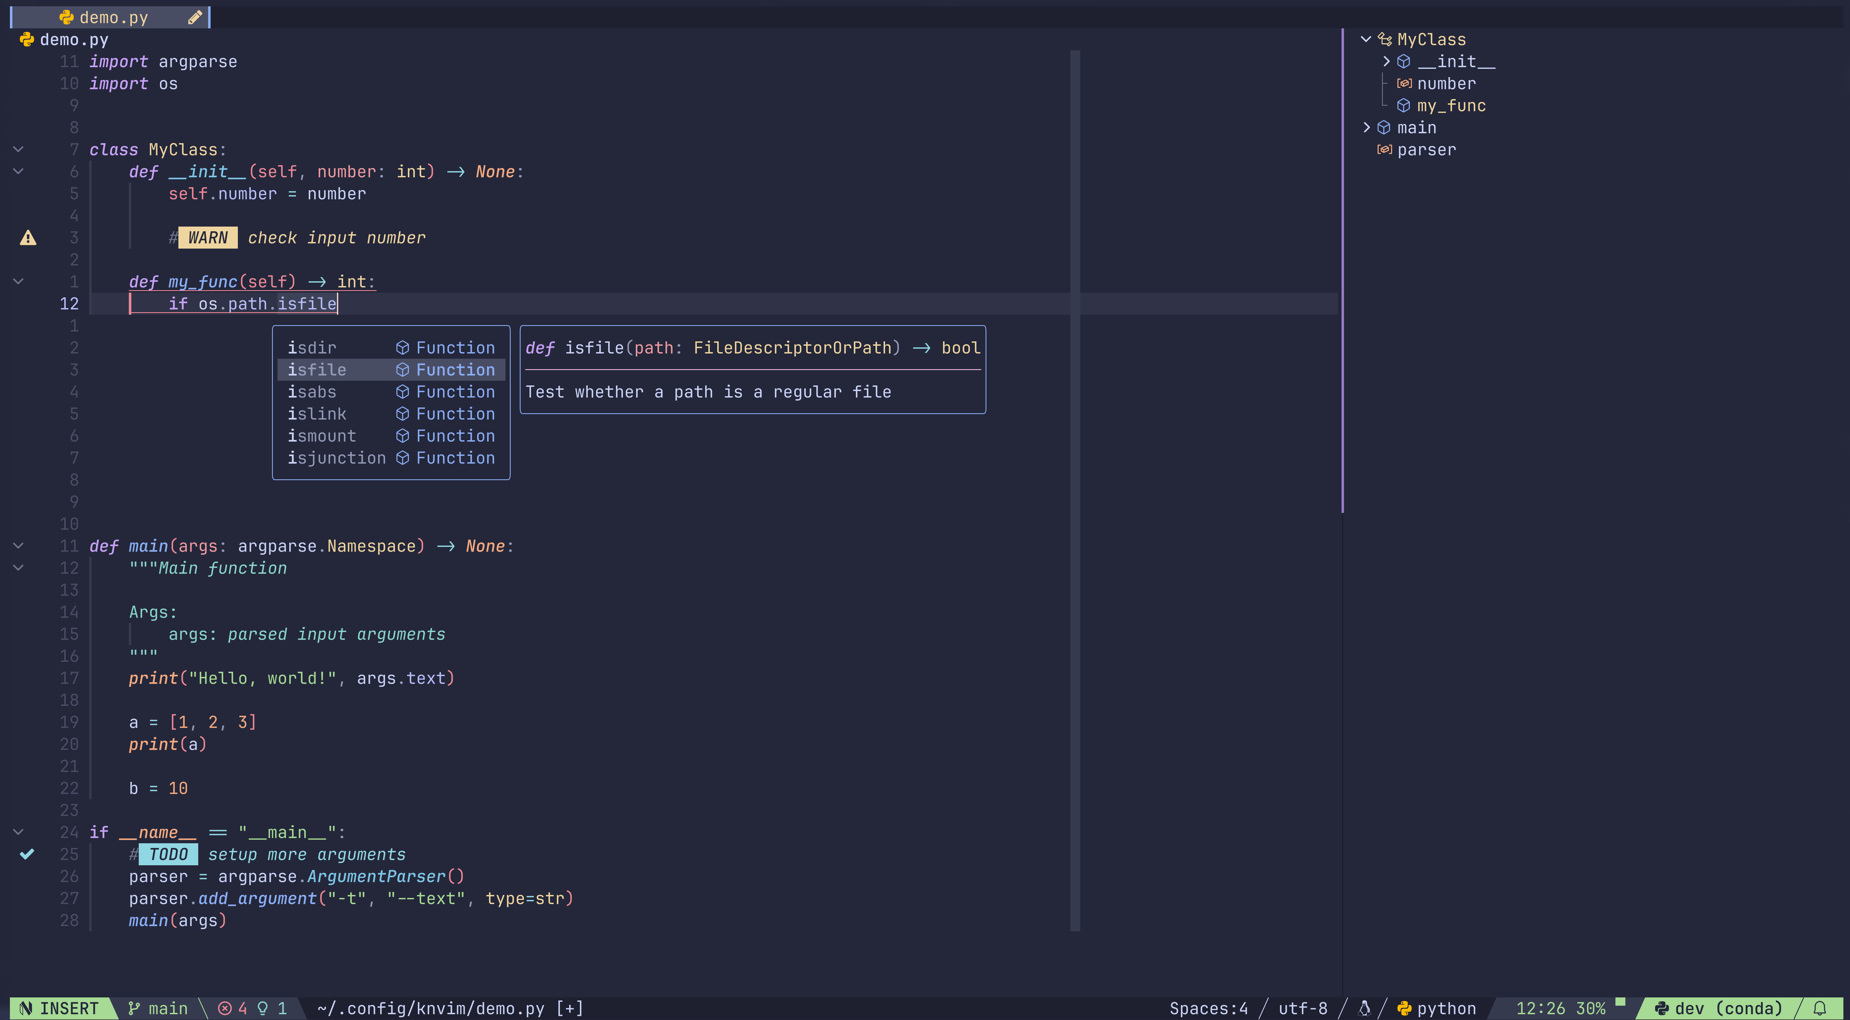
Task: Click the import argparse statement
Action: point(163,62)
